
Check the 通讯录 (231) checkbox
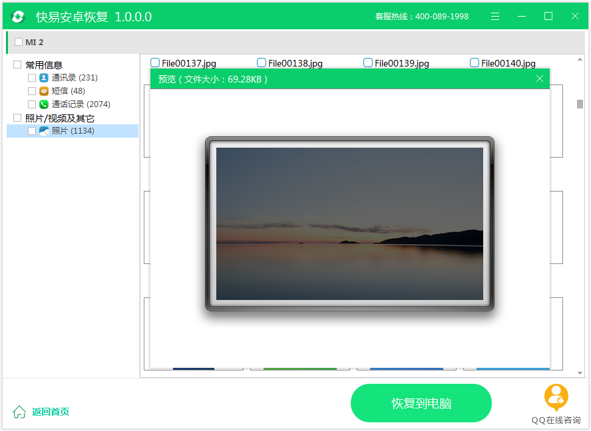(32, 78)
